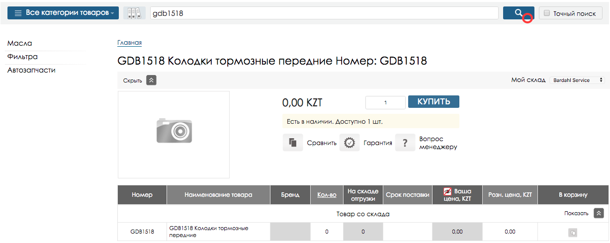Collapse details with the Скрыть arrow
Image resolution: width=610 pixels, height=243 pixels.
point(152,80)
